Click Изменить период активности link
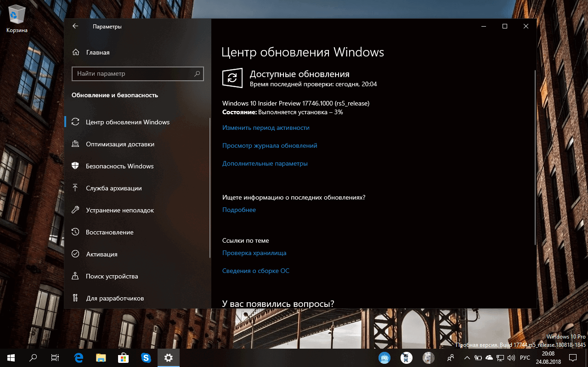This screenshot has height=367, width=588. point(266,128)
